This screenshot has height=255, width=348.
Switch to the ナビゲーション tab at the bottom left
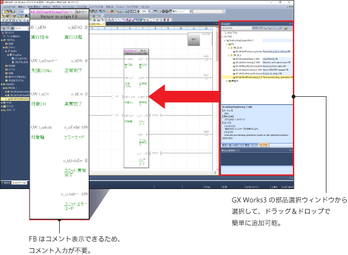(19, 183)
